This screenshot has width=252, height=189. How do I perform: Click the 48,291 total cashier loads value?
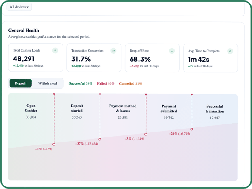coord(24,59)
